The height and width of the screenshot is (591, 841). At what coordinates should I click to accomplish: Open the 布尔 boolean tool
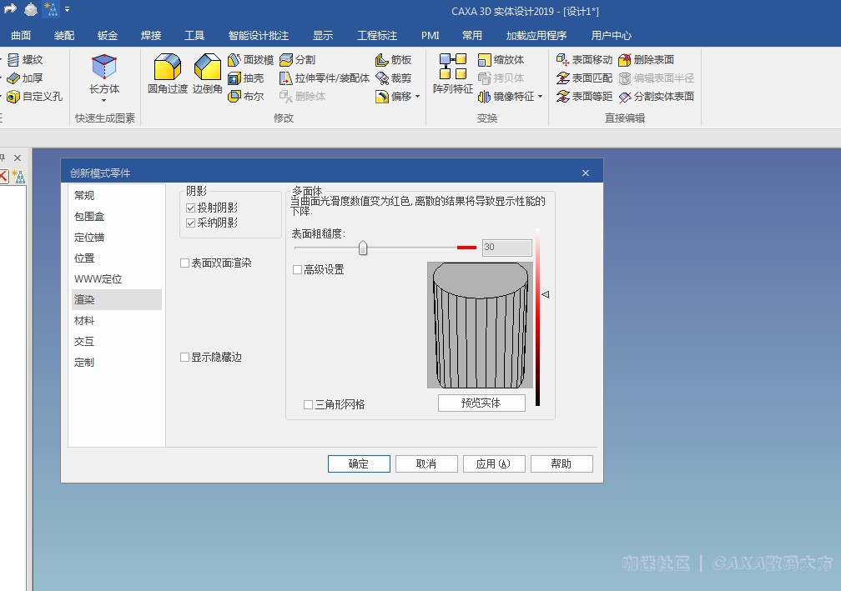tap(245, 97)
